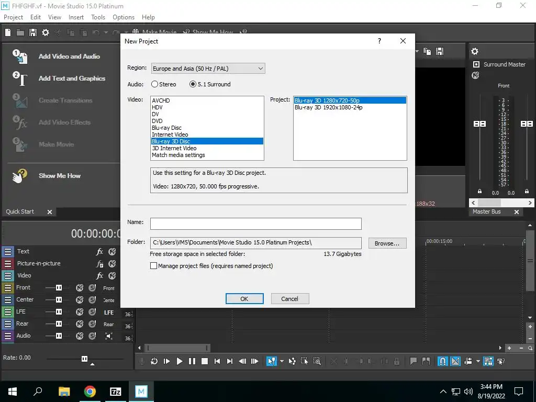Select AVCHD in the Video list
Viewport: 536px width, 402px height.
(x=207, y=100)
